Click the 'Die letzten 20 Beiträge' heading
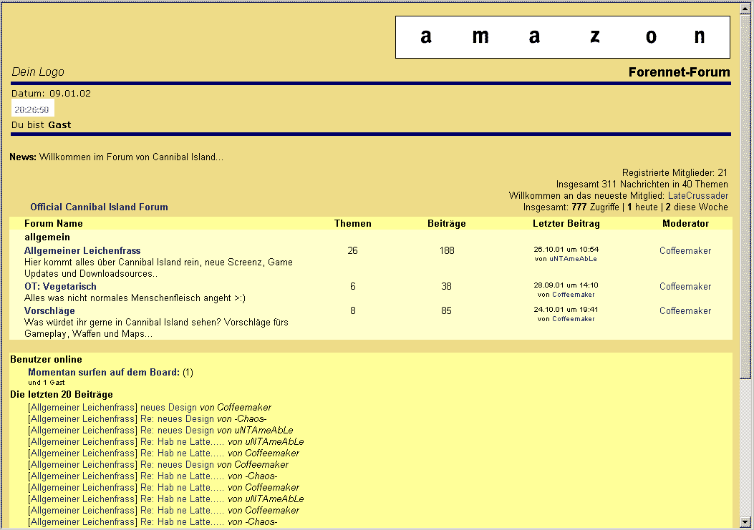 click(62, 395)
